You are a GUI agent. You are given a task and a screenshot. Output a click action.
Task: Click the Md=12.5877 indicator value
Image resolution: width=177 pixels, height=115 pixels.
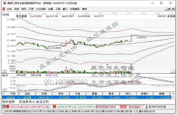coord(68,16)
